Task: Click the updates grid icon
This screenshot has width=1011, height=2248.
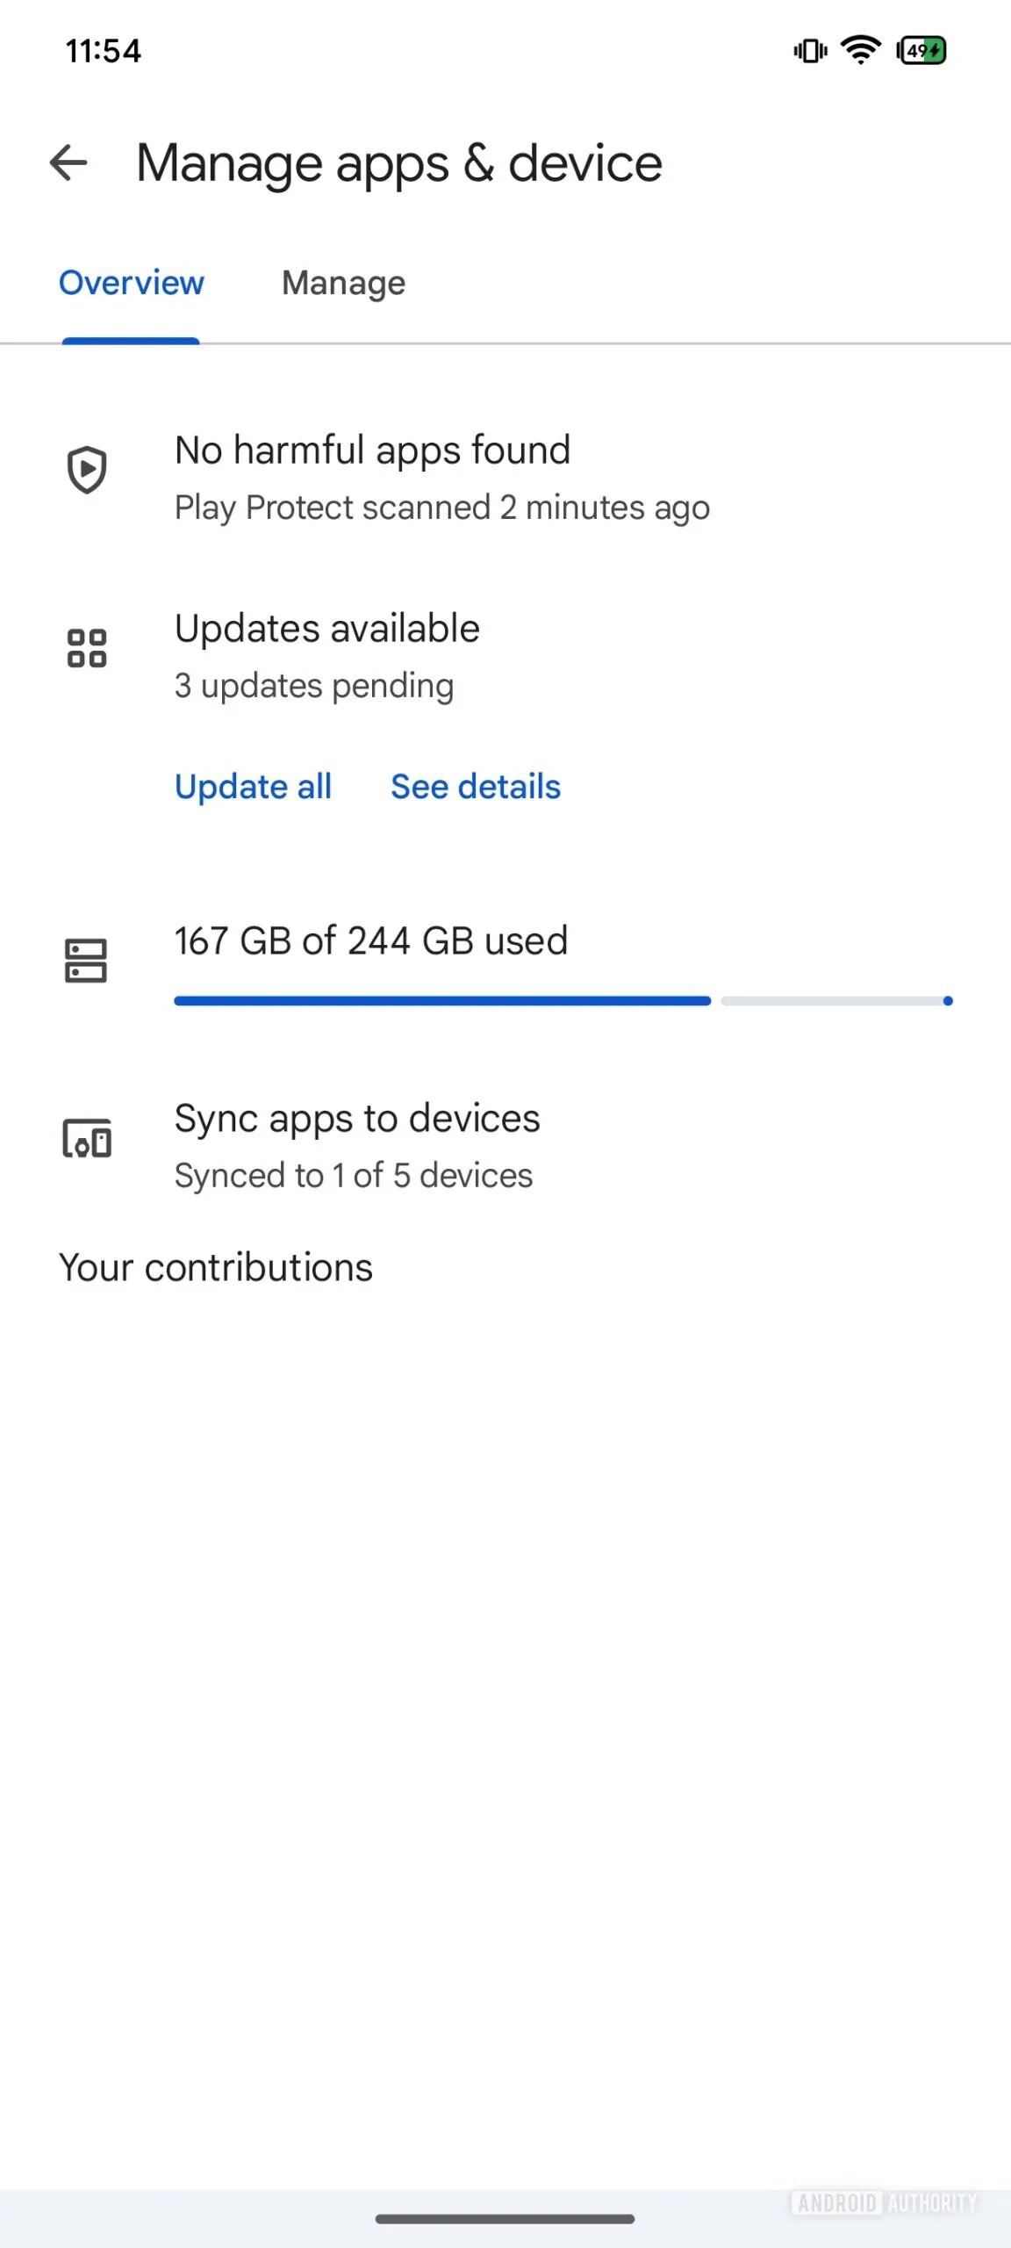Action: click(87, 648)
